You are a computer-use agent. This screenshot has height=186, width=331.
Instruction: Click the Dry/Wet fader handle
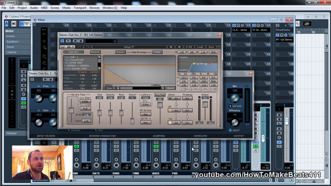pos(160,105)
